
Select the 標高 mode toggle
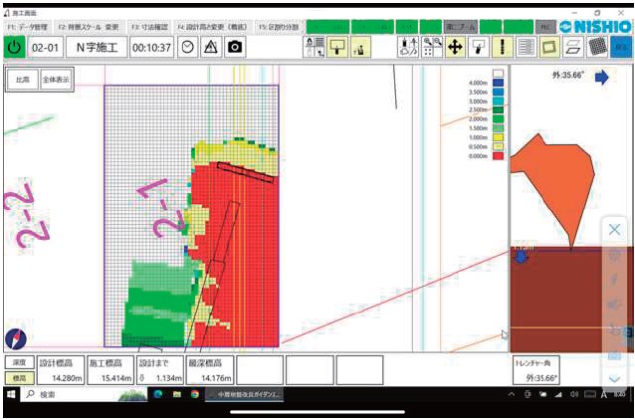pyautogui.click(x=20, y=378)
